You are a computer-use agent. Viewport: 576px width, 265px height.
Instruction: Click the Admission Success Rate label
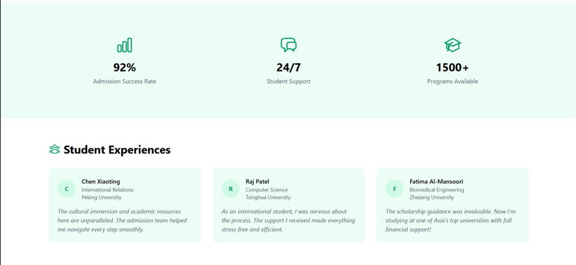click(x=124, y=81)
